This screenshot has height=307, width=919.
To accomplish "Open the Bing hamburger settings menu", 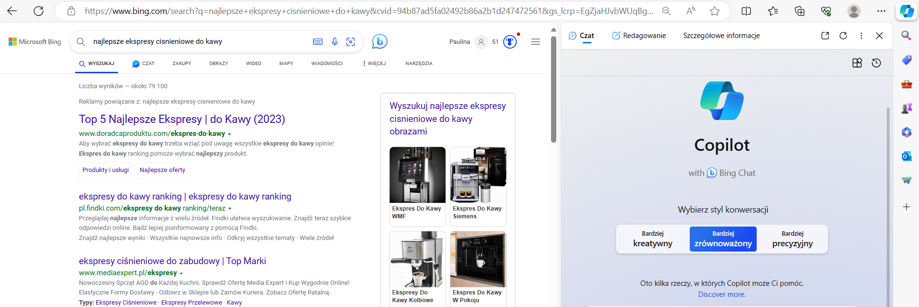I will tap(536, 42).
